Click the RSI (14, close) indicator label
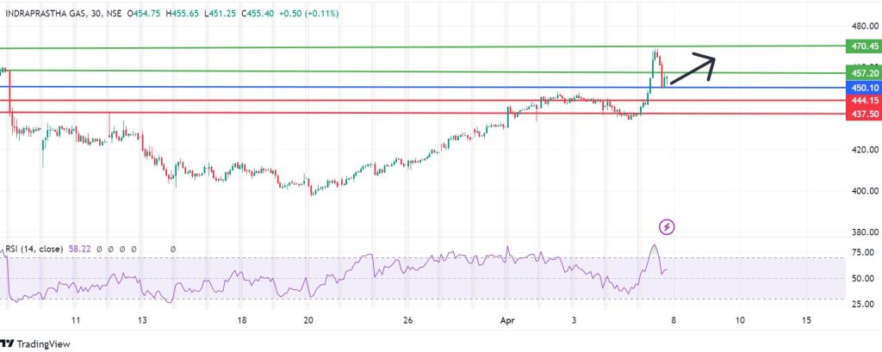The width and height of the screenshot is (882, 352). [34, 248]
